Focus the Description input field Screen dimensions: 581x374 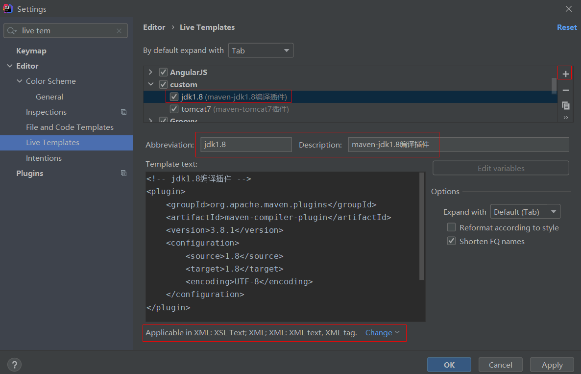click(x=459, y=145)
